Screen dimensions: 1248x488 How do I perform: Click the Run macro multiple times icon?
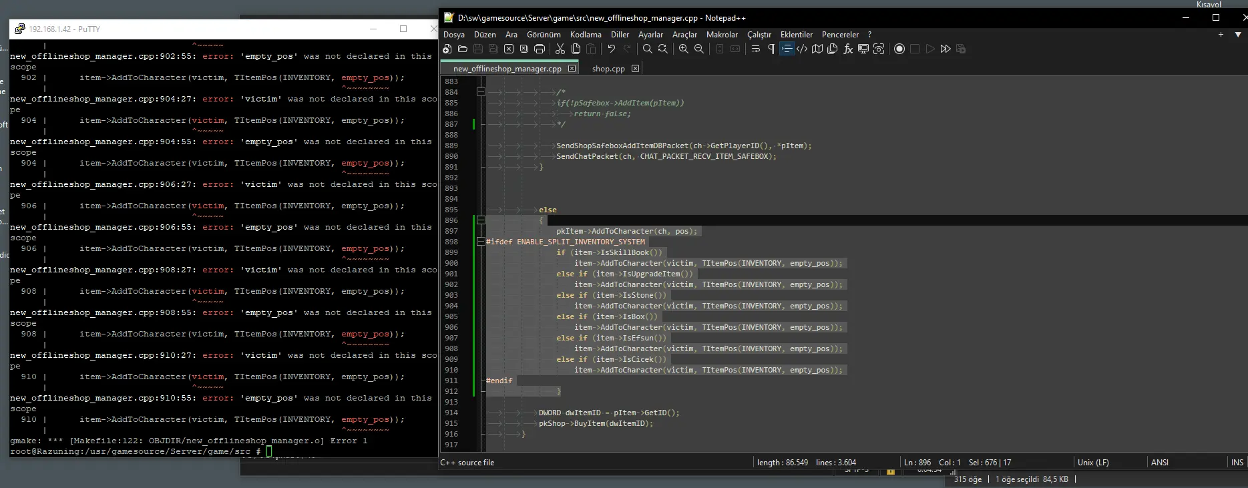point(946,49)
